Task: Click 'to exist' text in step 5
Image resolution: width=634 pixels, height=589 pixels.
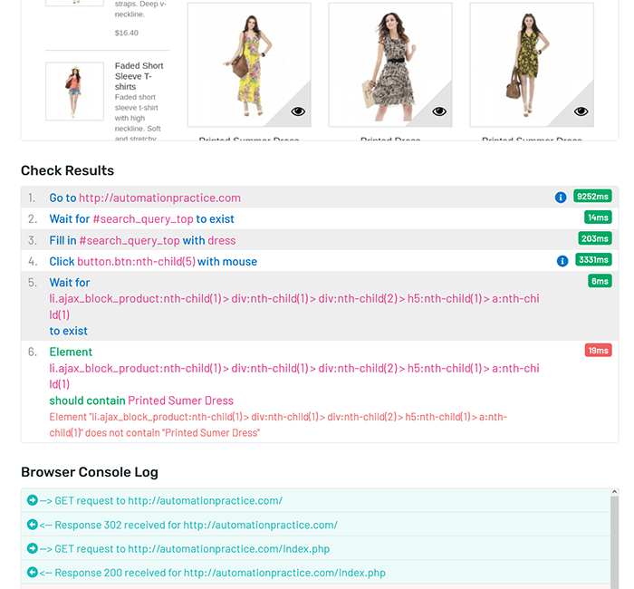Action: point(68,331)
